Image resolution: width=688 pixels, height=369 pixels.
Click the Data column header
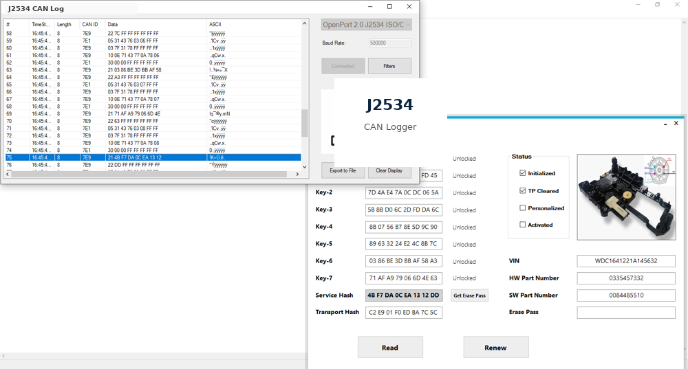tap(155, 25)
